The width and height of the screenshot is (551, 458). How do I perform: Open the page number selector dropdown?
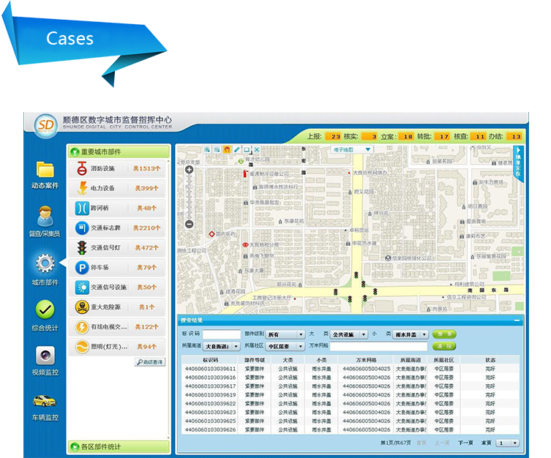[507, 443]
